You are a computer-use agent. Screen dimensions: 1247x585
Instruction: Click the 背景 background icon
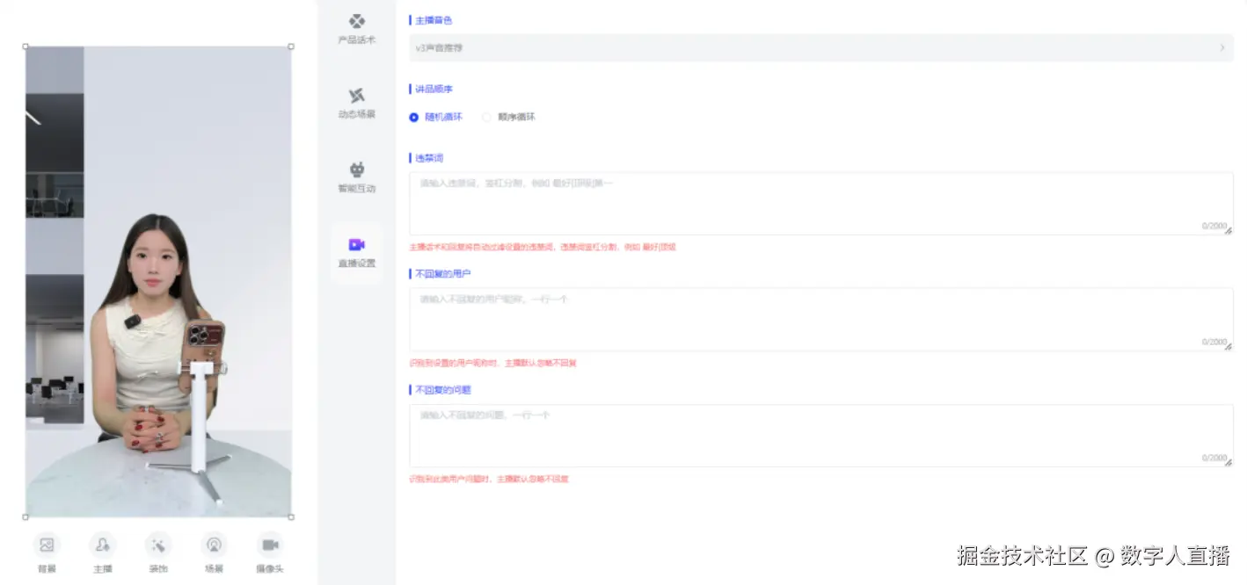click(x=47, y=545)
